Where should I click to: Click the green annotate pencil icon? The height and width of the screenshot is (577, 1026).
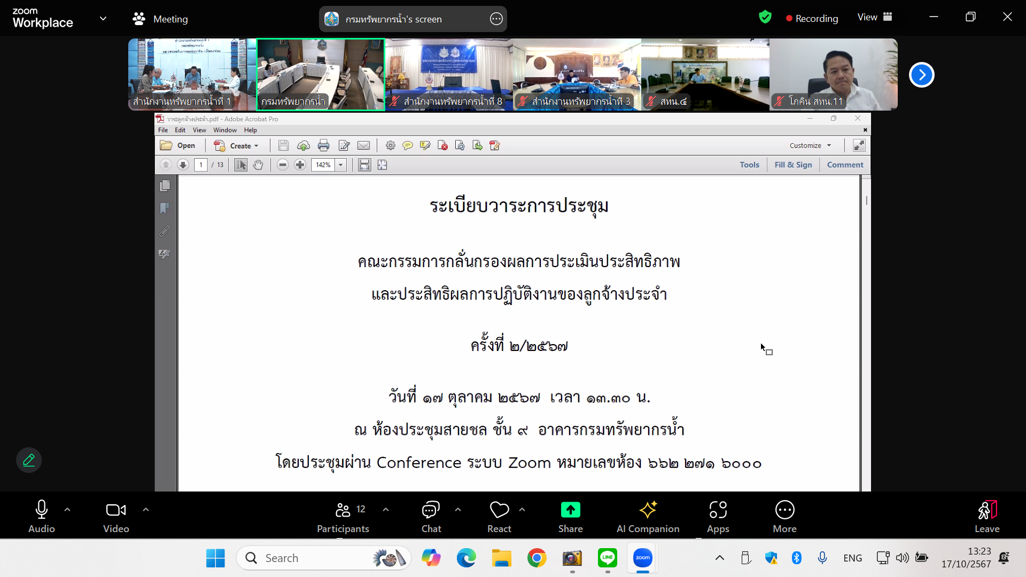pos(29,460)
